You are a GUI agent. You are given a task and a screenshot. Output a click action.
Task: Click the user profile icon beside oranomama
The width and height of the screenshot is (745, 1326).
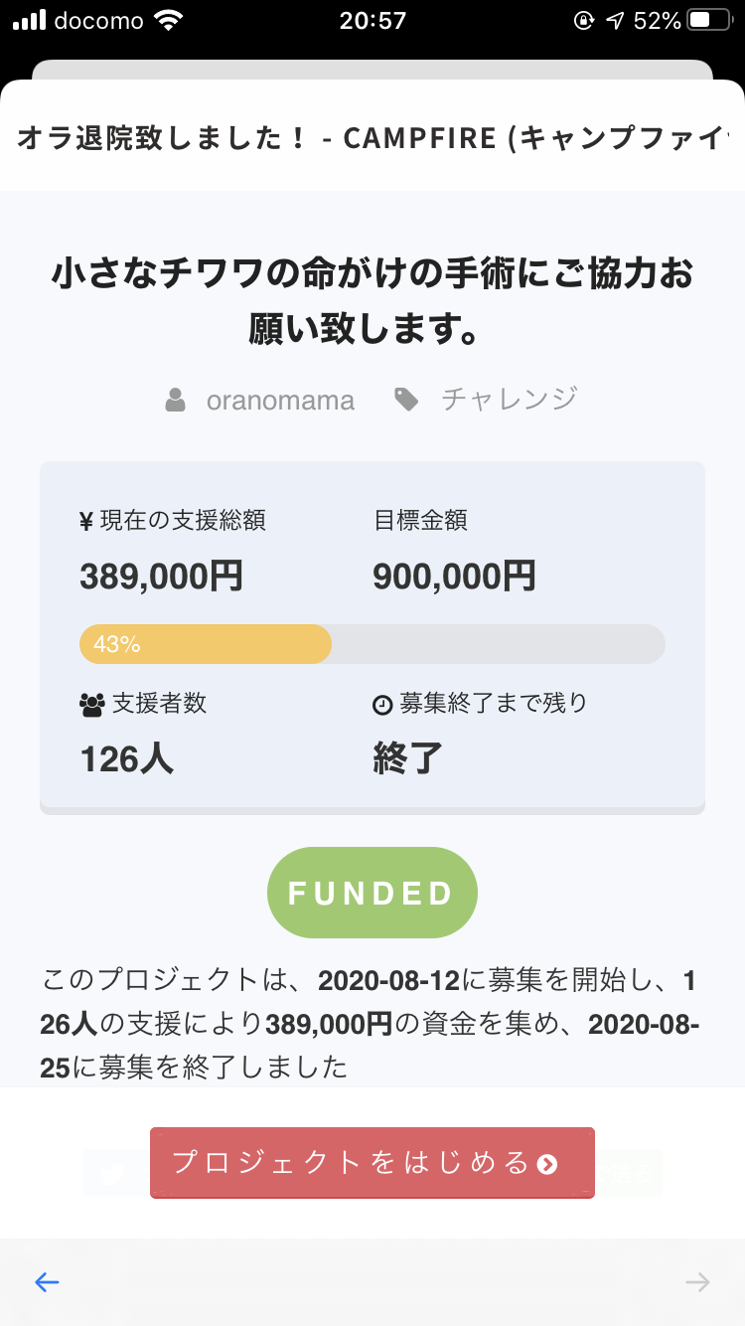[x=176, y=401]
